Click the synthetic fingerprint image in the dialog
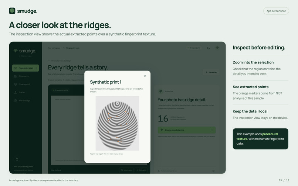The image size is (298, 186). coord(118,123)
